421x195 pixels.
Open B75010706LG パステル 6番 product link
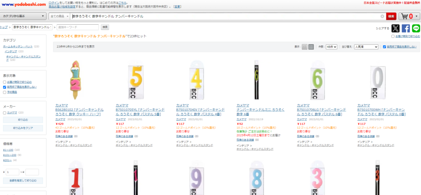[322, 112]
